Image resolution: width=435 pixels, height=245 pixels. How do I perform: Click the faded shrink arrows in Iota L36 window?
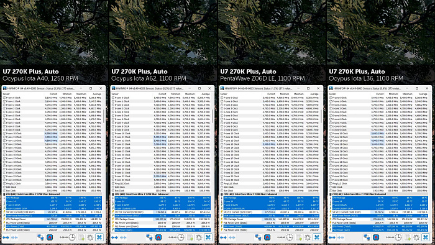click(x=341, y=238)
